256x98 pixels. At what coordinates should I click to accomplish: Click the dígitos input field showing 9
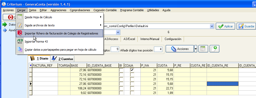[x=115, y=49]
